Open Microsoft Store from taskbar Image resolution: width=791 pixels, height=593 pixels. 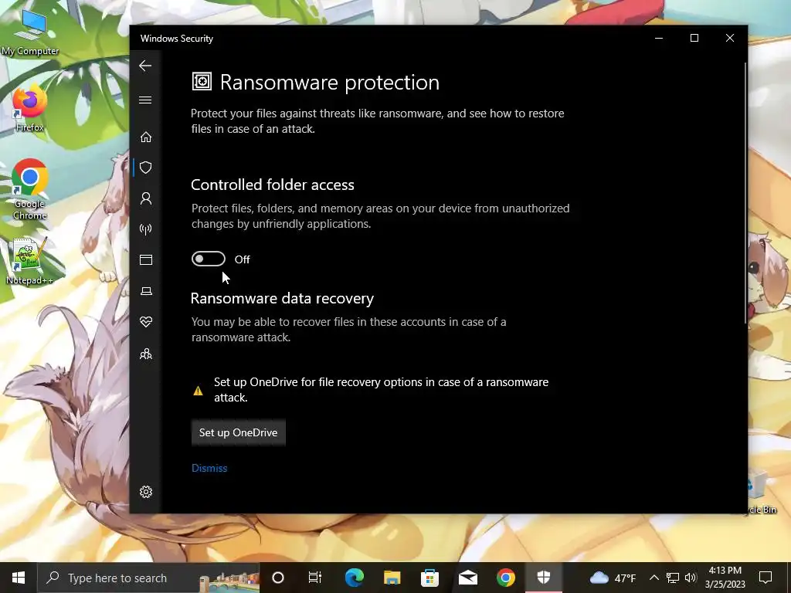(x=429, y=578)
